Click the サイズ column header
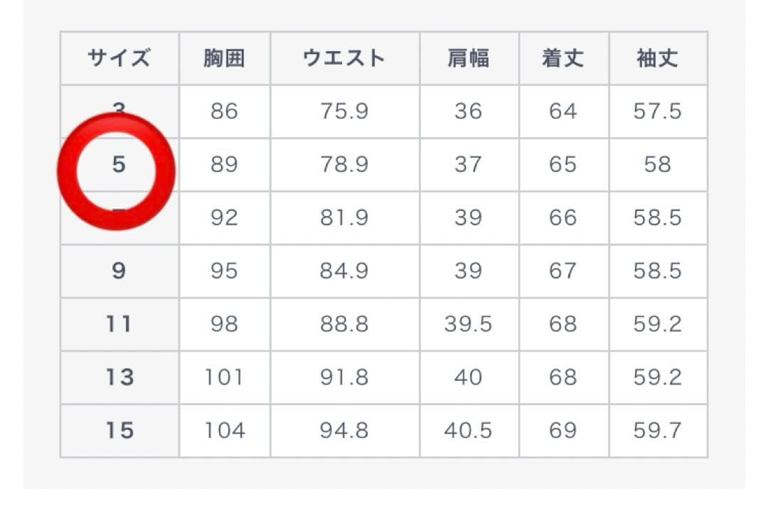This screenshot has width=768, height=506. pos(119,58)
